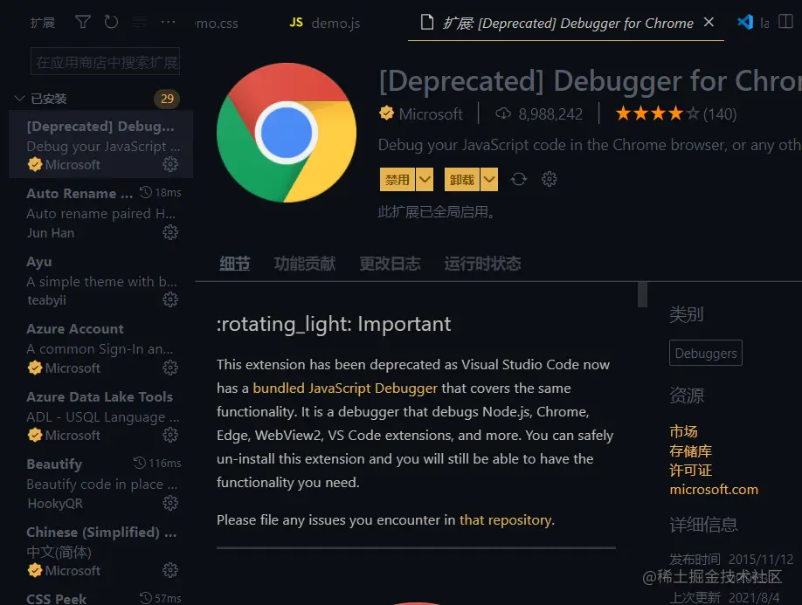Open manage gear for Beautify
Image resolution: width=802 pixels, height=605 pixels.
(170, 504)
